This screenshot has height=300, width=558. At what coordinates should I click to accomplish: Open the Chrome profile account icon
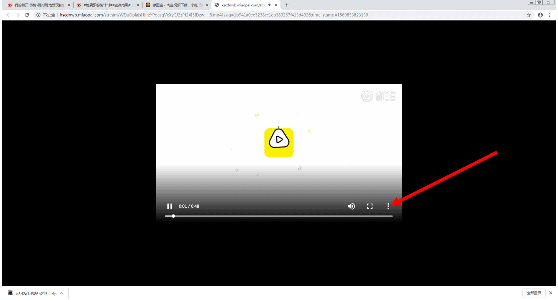[540, 15]
